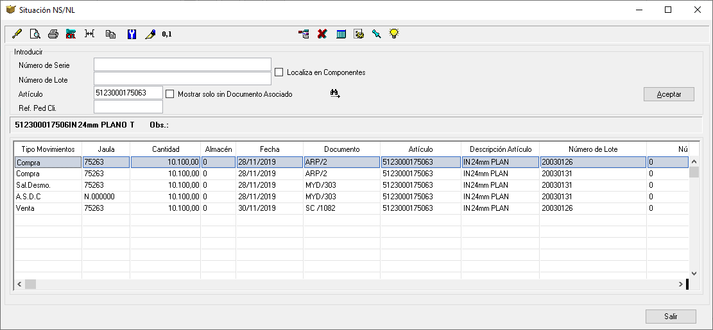Click the Jaula column header
Screen dimensions: 713x330
tap(106, 149)
